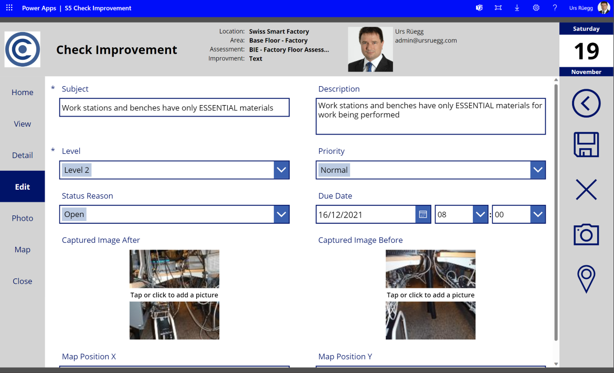Click the Urs Rüegg user name in header
614x373 pixels.
[581, 8]
